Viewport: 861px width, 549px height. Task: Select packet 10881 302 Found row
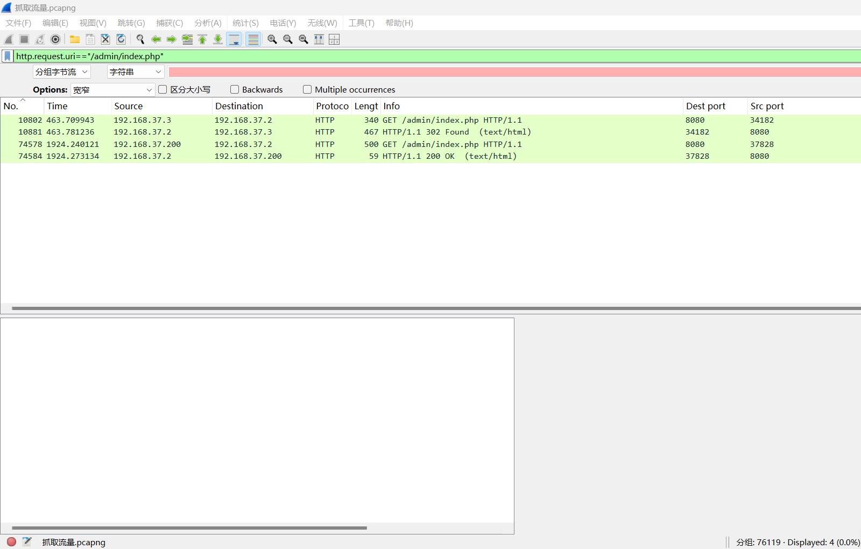(x=430, y=132)
